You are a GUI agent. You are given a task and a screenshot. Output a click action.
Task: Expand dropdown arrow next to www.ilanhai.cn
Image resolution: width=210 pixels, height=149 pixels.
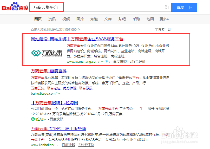57,145
